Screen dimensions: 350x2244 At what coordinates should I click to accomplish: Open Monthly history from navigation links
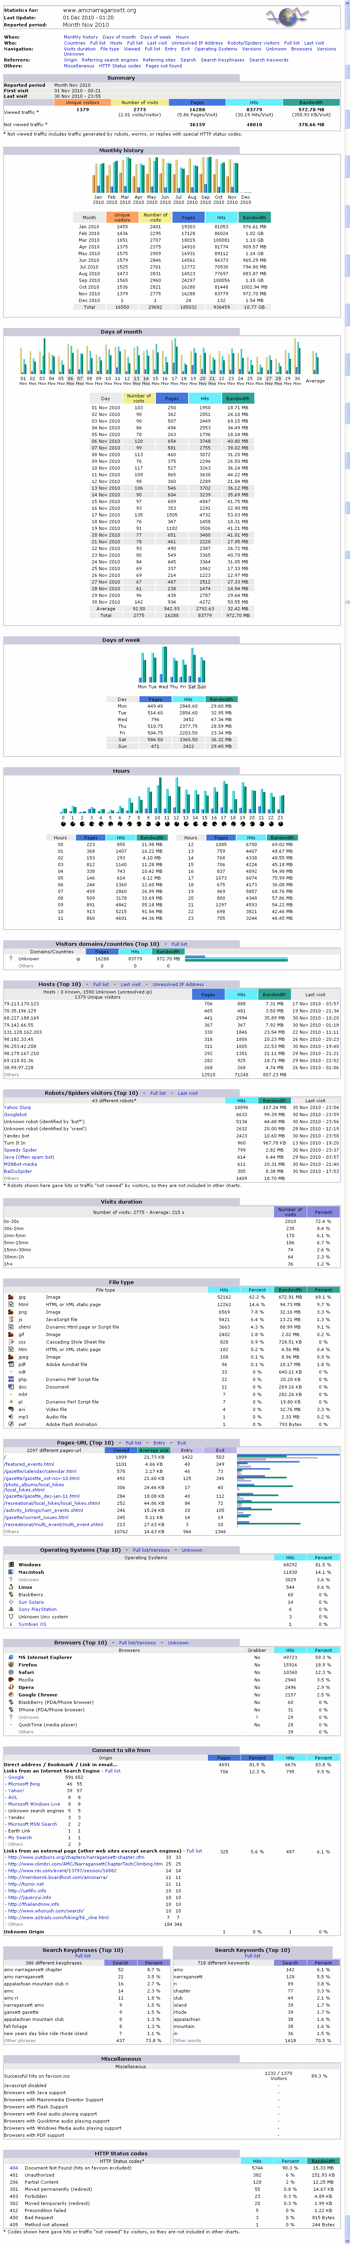tap(80, 37)
